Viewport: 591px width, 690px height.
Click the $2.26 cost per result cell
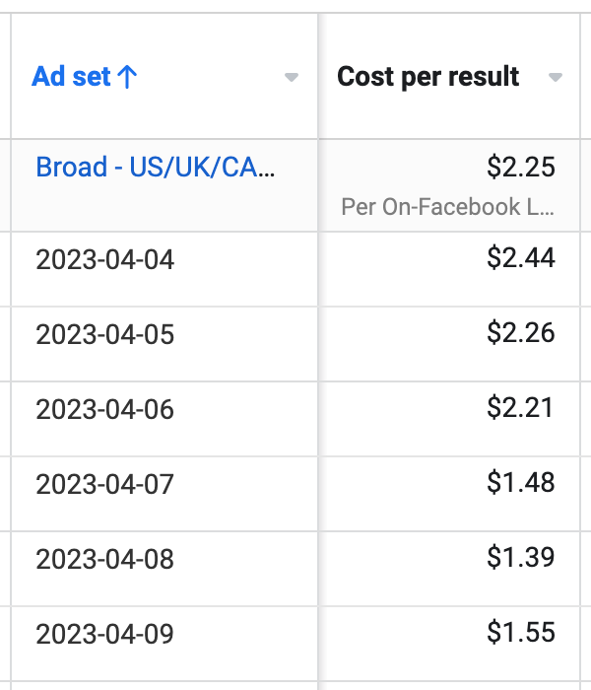[x=520, y=333]
